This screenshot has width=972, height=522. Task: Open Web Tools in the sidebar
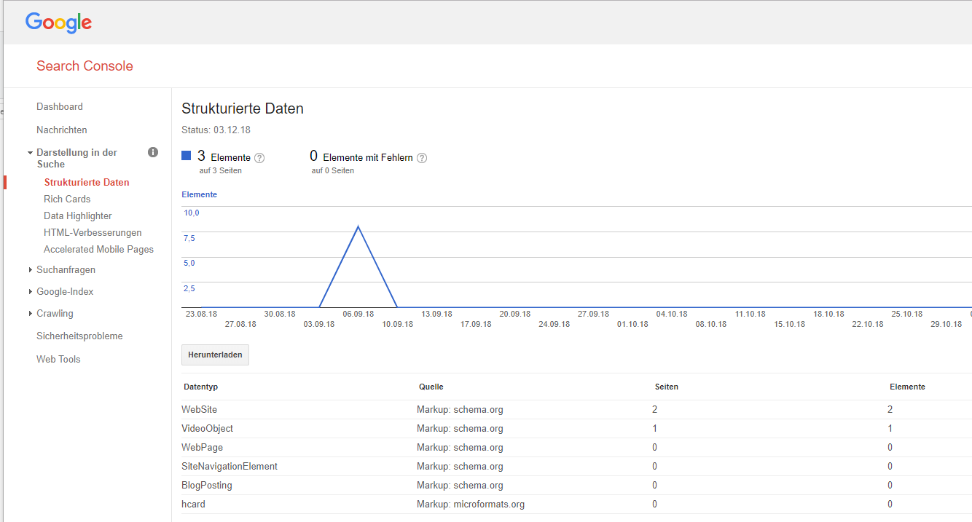(x=58, y=359)
